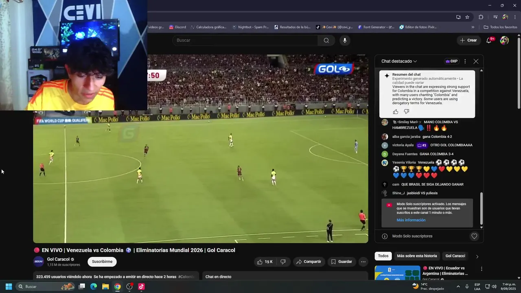Viewport: 521px width, 293px height.
Task: Open Chrome media controls icon
Action: 495,17
